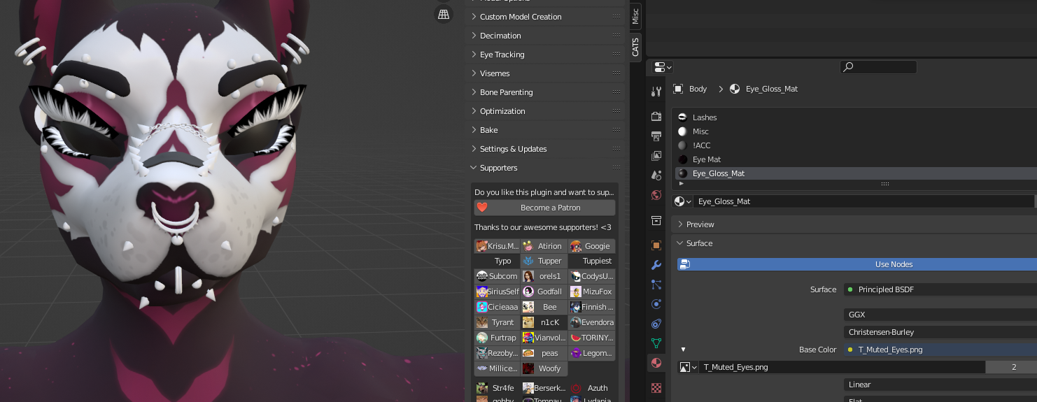The height and width of the screenshot is (402, 1037).
Task: Click the red heart Patreon icon
Action: 481,208
